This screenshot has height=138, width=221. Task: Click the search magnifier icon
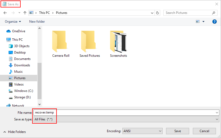[214, 13]
